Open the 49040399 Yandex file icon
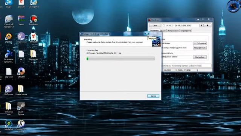The height and width of the screenshot is (136, 241). (x=34, y=38)
